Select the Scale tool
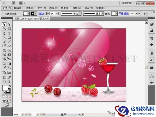This screenshot has width=156, height=117. 9,50
